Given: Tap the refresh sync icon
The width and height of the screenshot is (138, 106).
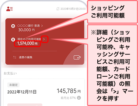Looking at the screenshot, I should (58, 9).
